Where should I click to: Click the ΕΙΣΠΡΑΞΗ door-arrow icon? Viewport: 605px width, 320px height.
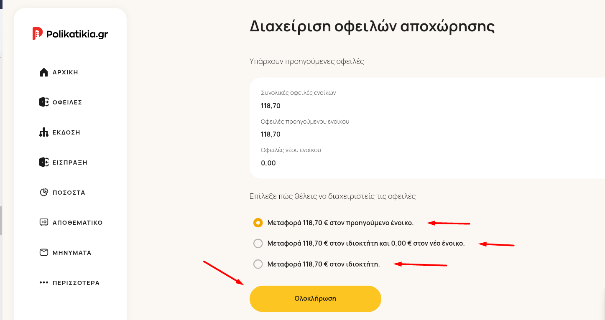(44, 163)
